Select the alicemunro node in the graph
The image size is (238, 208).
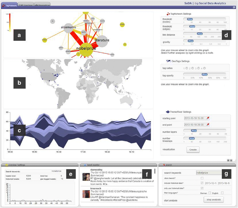pos(68,28)
